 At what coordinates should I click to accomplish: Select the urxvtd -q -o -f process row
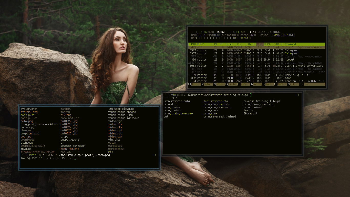tap(256, 75)
